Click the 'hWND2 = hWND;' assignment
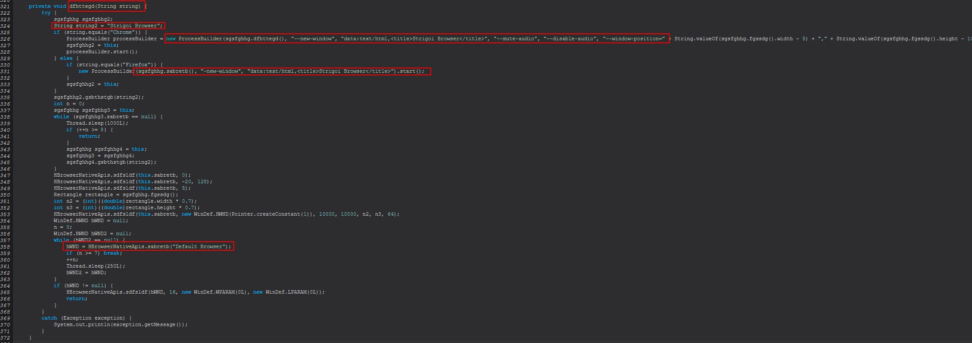This screenshot has height=343, width=972. [x=86, y=272]
